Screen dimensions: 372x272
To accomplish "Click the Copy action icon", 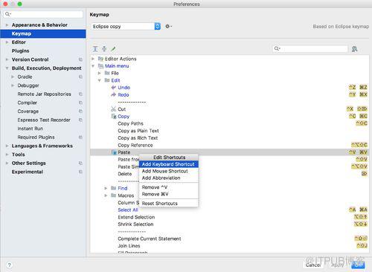I will click(114, 116).
